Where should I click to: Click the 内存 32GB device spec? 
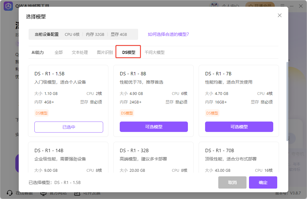(x=95, y=34)
